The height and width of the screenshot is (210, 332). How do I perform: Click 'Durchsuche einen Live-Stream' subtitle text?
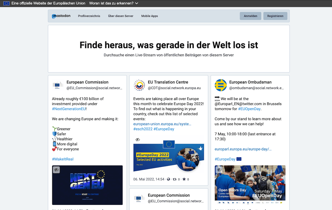169,55
